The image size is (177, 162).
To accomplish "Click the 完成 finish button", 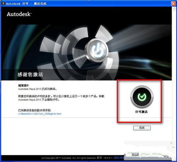I will pos(142,128).
